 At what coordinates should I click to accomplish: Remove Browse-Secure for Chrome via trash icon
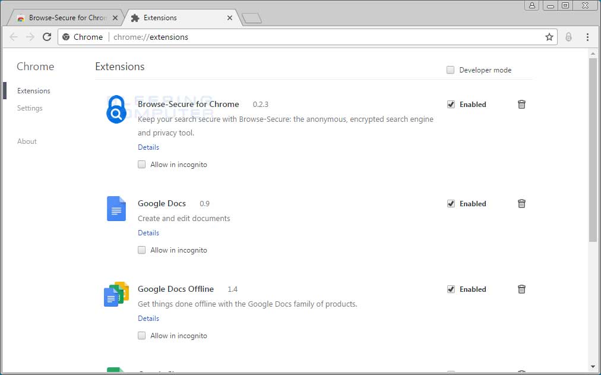[x=521, y=104]
